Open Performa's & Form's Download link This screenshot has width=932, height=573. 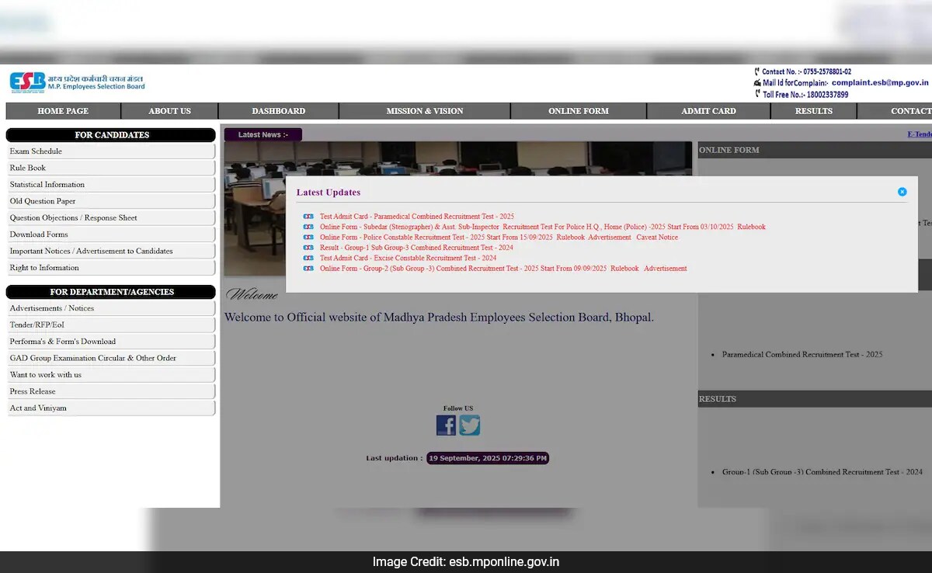click(x=111, y=342)
